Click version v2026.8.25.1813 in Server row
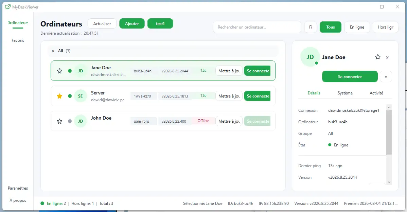407x212 pixels. 175,96
